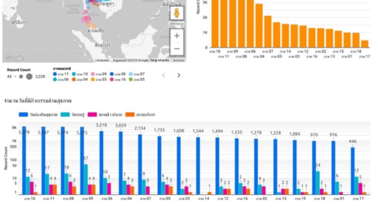Viewport: 378px width, 213px height.
Task: Zoom out on the map
Action: (x=177, y=49)
